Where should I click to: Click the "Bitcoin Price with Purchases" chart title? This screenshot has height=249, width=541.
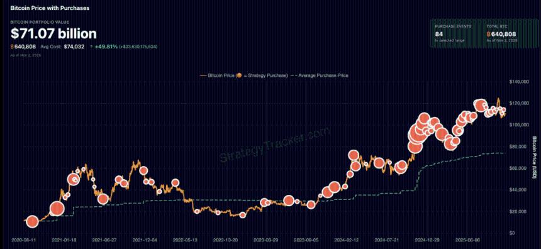(50, 8)
